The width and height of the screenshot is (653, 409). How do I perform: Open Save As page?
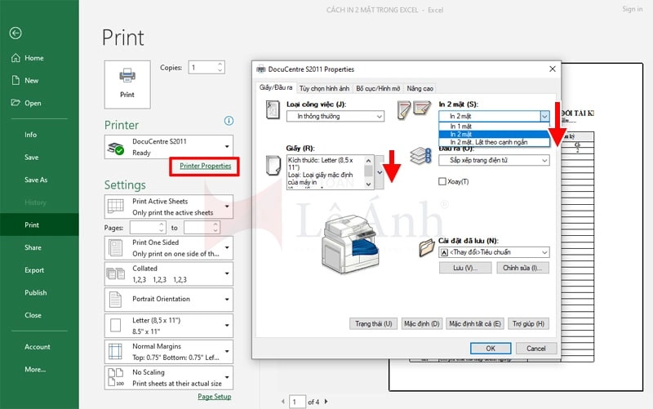[x=36, y=180]
